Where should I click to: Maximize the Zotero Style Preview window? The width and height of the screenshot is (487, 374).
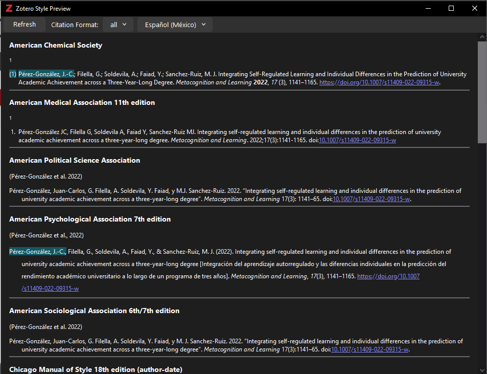(451, 8)
